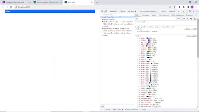Reload the localhost page

11,7
